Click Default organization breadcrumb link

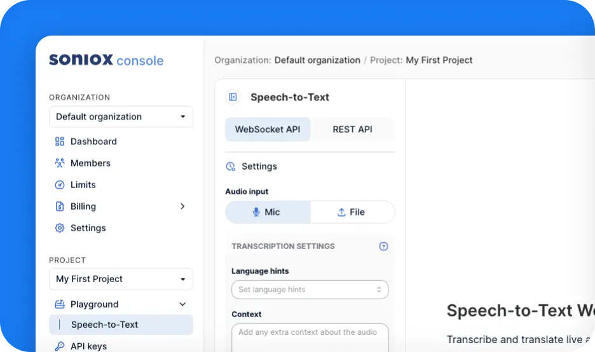(317, 60)
